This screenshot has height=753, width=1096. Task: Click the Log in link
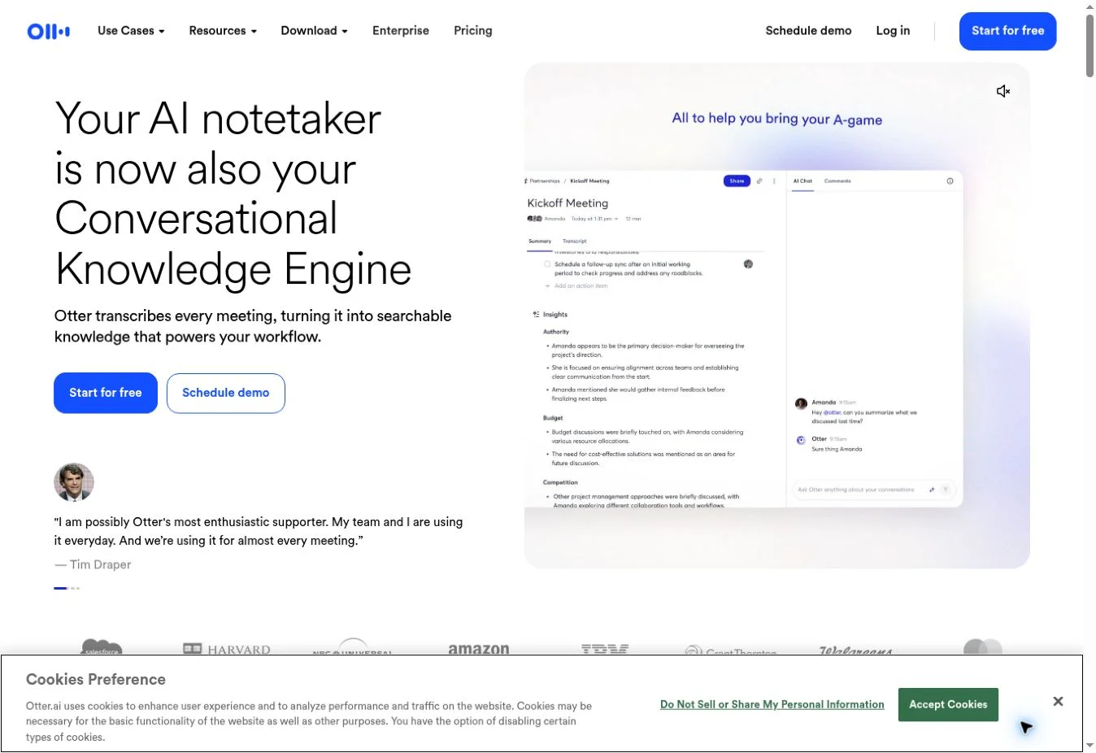pyautogui.click(x=893, y=31)
